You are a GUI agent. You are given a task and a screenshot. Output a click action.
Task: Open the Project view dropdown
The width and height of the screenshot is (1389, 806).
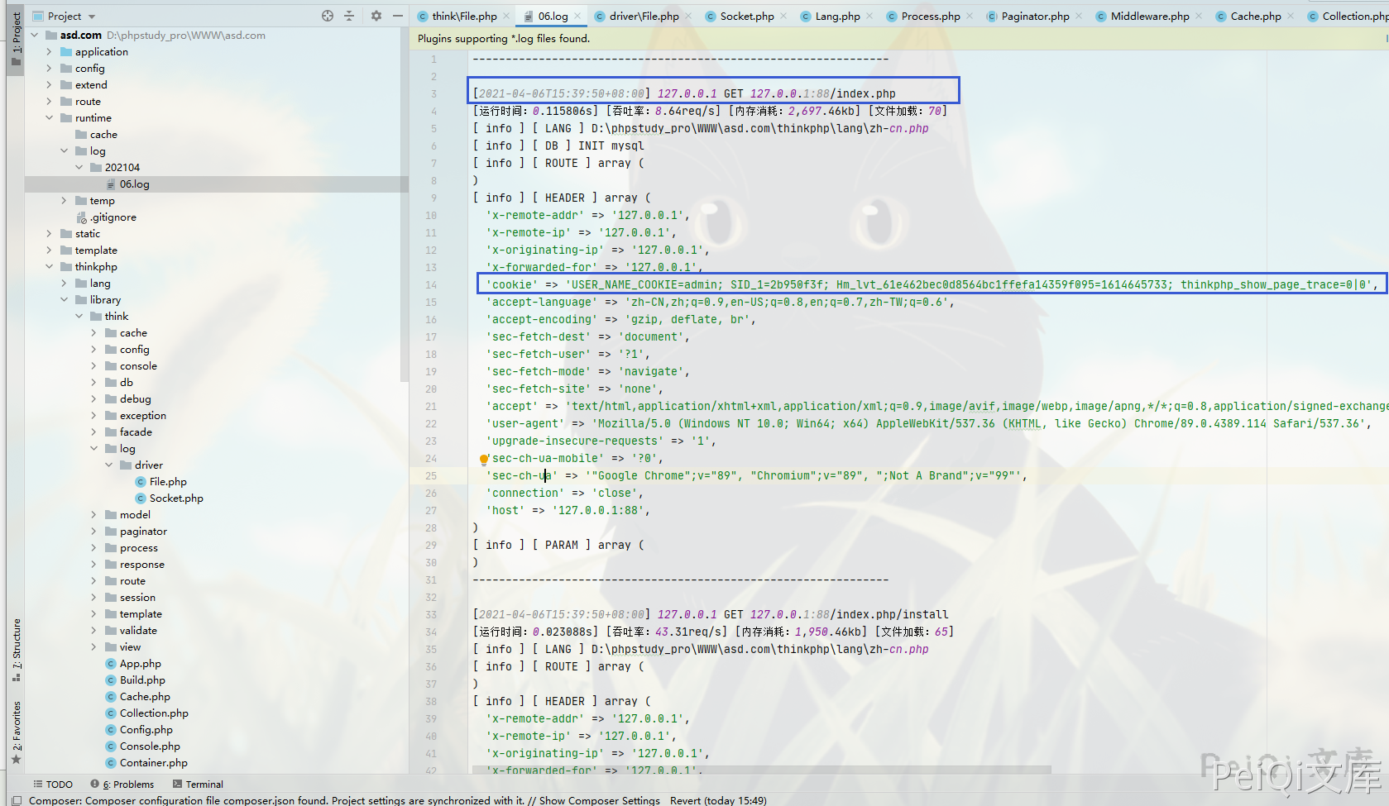coord(92,17)
